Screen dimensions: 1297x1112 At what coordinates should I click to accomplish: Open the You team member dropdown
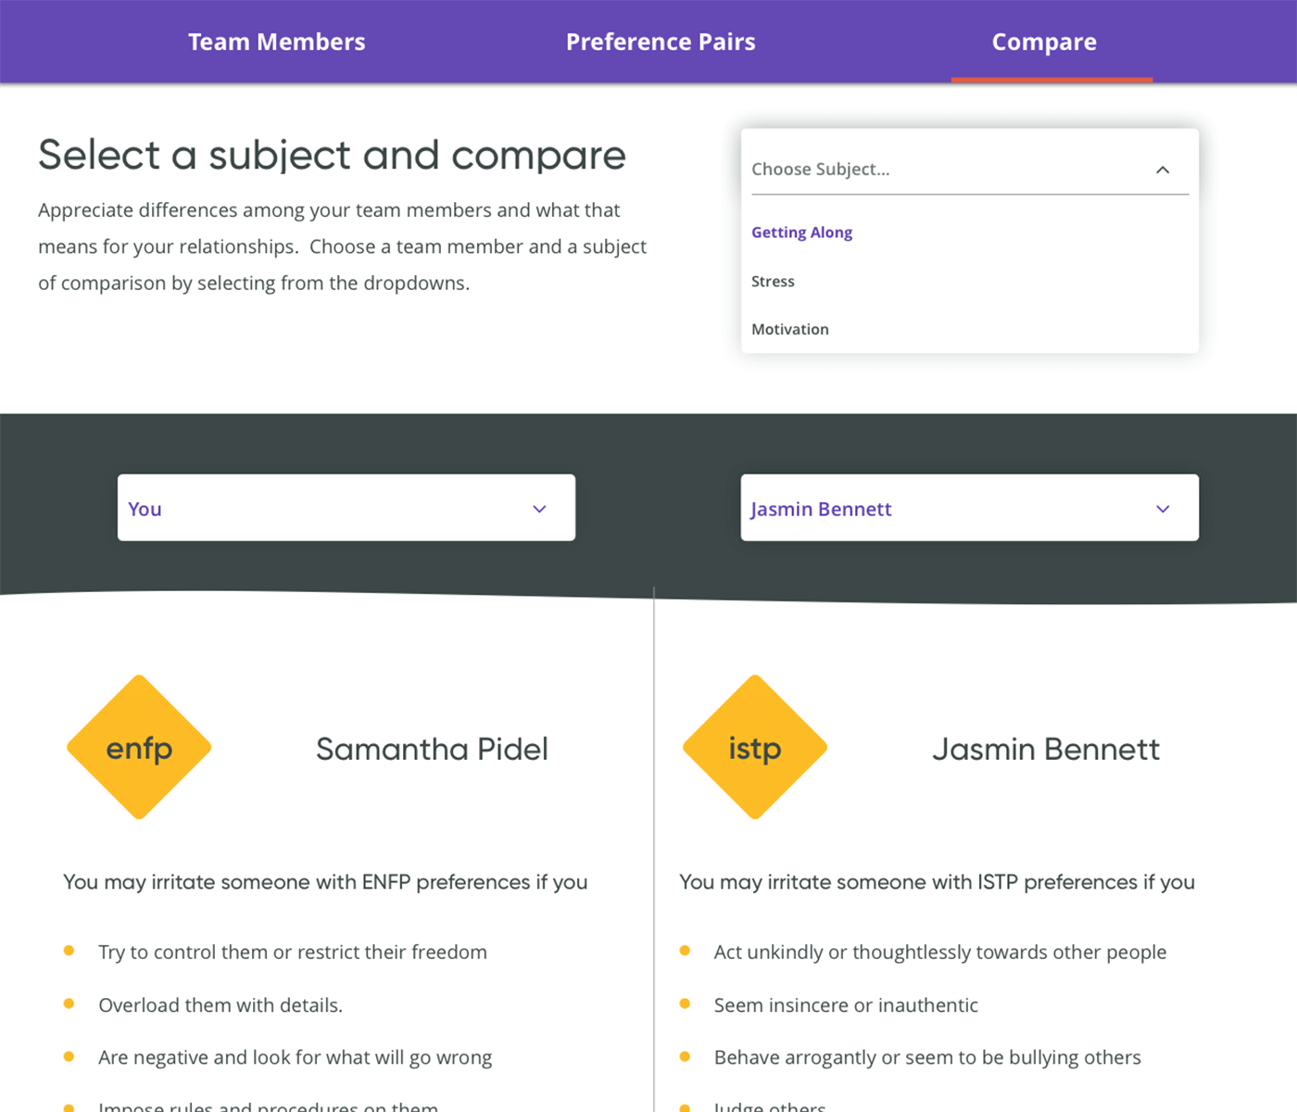(346, 508)
